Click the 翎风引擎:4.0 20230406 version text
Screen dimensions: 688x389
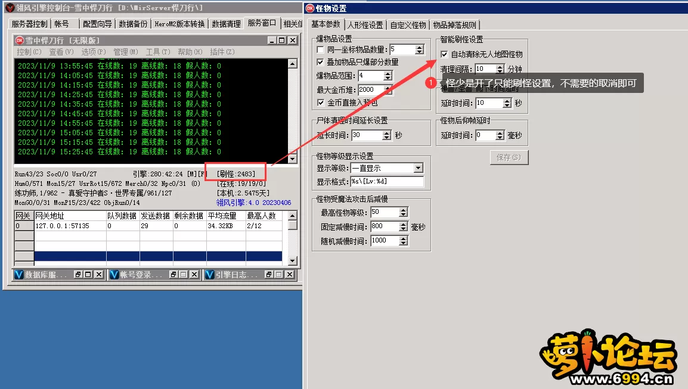pos(253,203)
